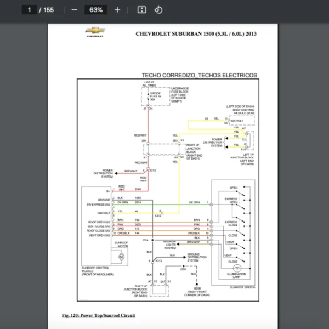Click the zoom out minus button
This screenshot has width=329, height=329.
click(x=75, y=10)
